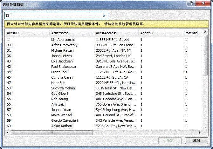Image resolution: width=213 pixels, height=149 pixels.
Task: Close the dialog with title bar X
Action: pos(203,3)
